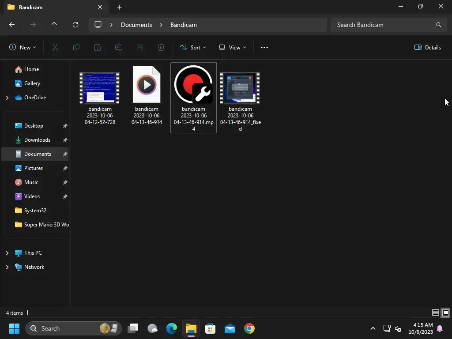The height and width of the screenshot is (339, 452).
Task: Go up one folder level
Action: (54, 25)
